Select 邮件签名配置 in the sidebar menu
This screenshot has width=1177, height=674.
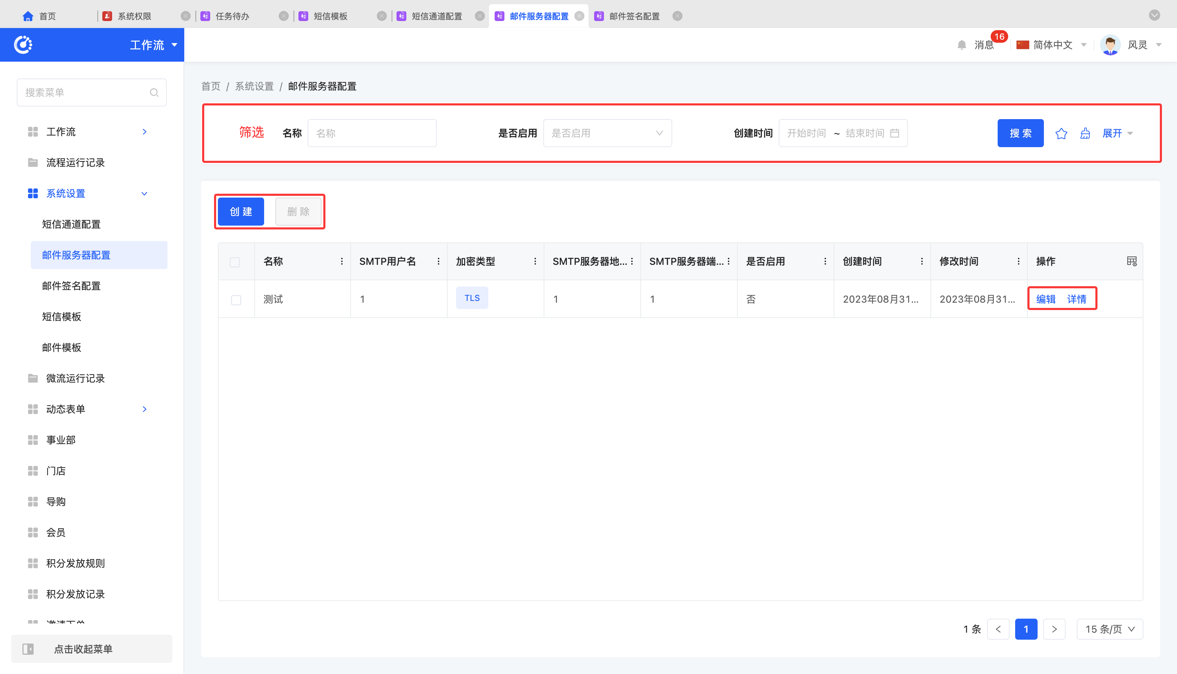[x=71, y=286]
